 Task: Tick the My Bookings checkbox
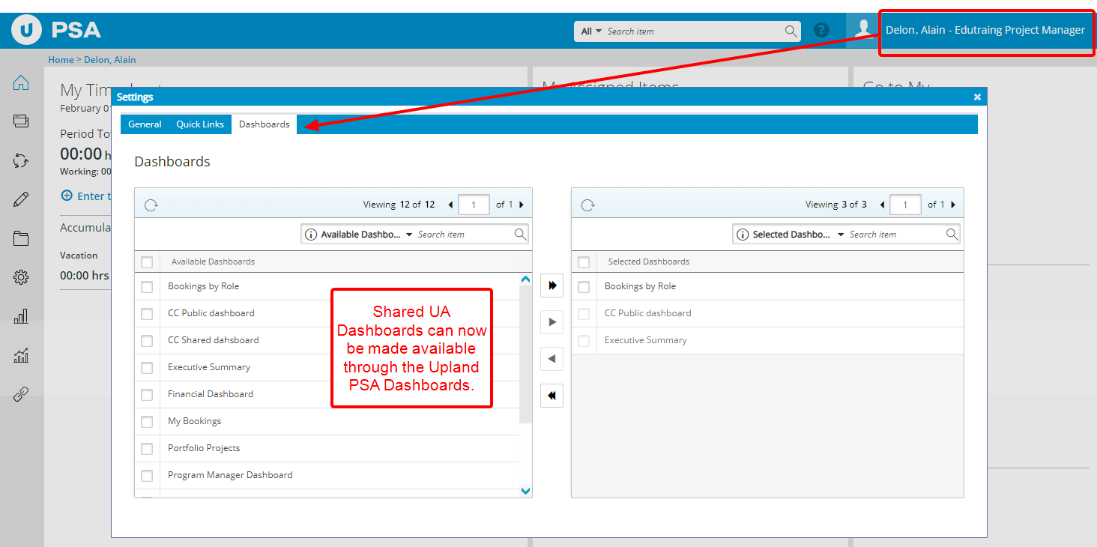pos(147,421)
